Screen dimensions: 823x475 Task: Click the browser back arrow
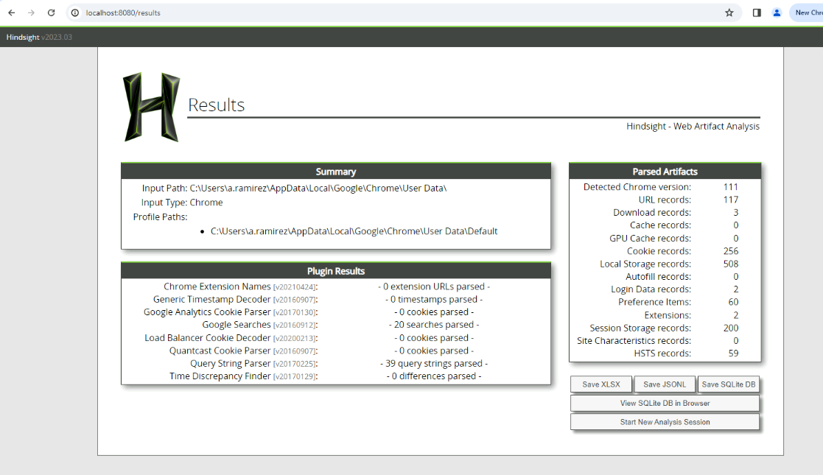[12, 13]
